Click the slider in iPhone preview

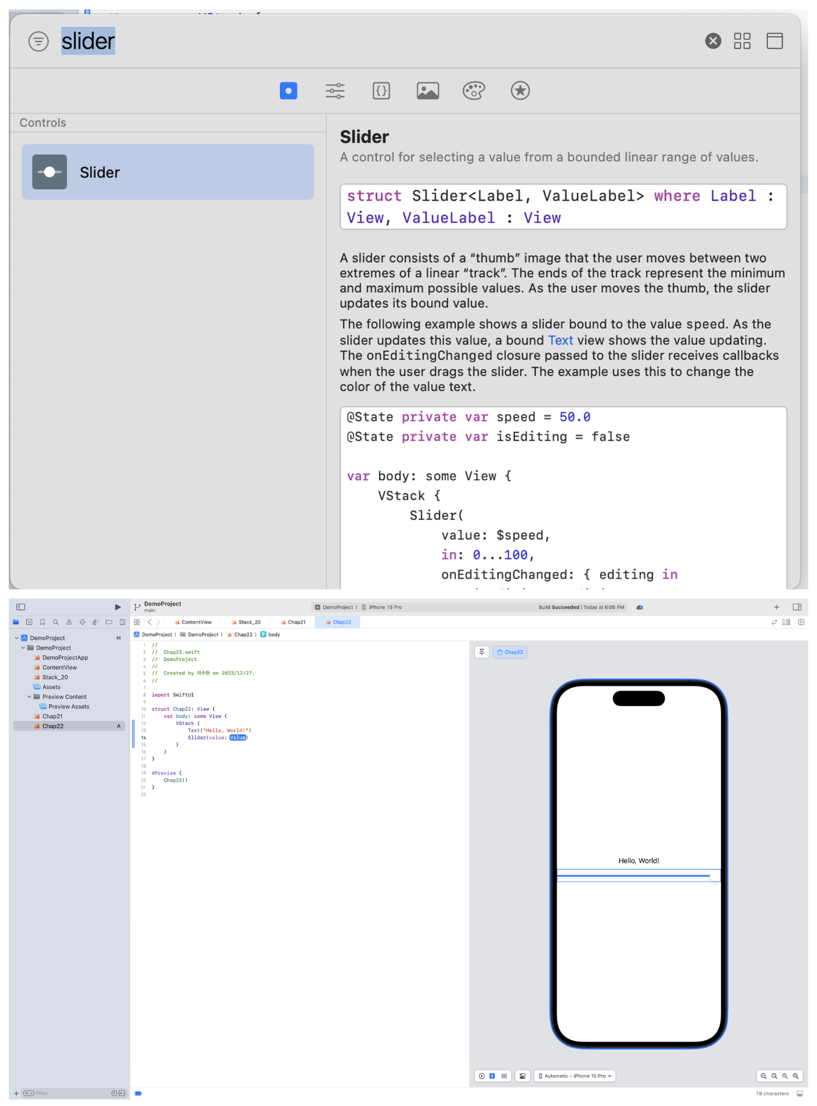click(639, 876)
